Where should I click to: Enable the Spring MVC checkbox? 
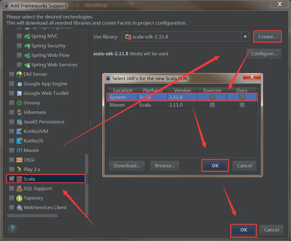19,36
